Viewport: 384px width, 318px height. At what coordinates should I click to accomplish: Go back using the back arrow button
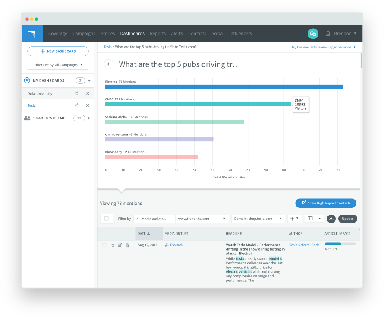point(109,64)
